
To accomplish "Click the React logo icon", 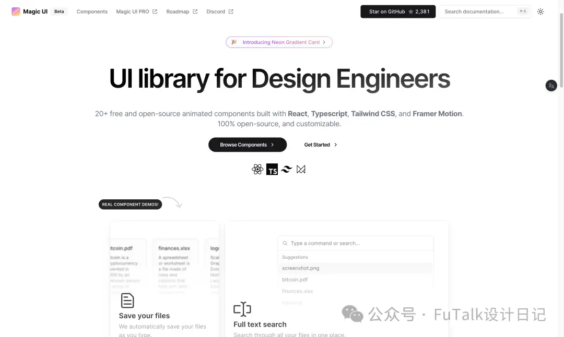I will [257, 169].
